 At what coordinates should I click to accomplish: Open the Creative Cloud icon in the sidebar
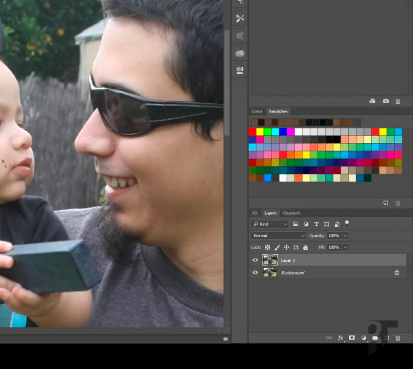239,53
